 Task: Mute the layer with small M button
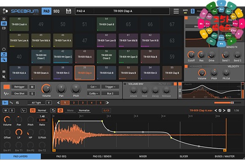pos(5,111)
